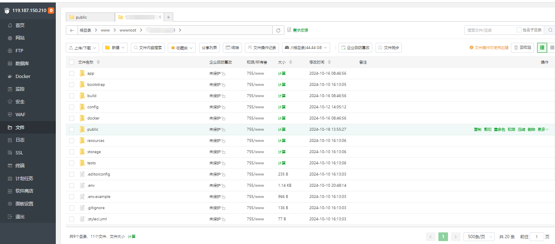This screenshot has height=244, width=555.
Task: Check the build folder checkbox
Action: (x=72, y=96)
